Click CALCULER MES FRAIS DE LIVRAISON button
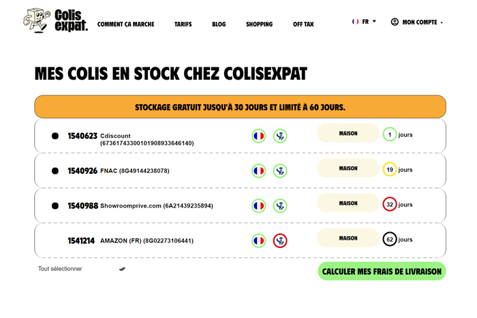 [382, 271]
